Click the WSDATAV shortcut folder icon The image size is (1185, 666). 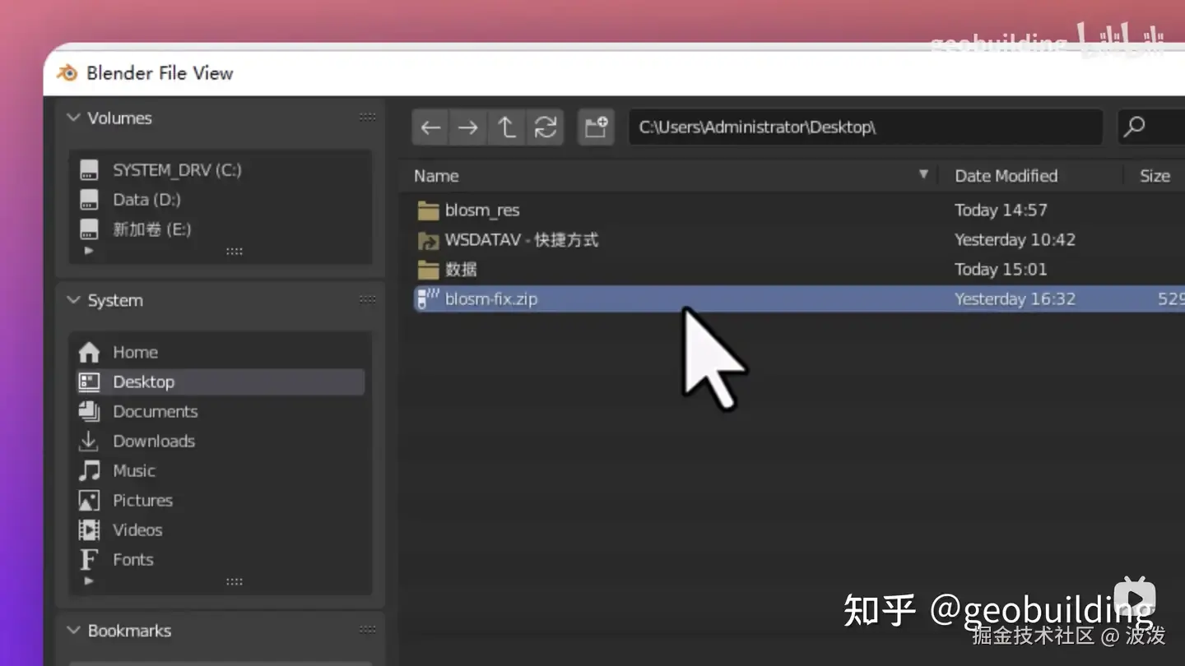428,240
